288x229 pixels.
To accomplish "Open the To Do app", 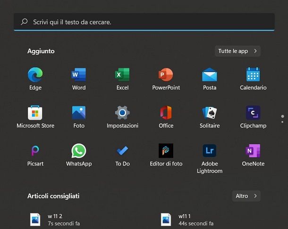I will tap(122, 155).
